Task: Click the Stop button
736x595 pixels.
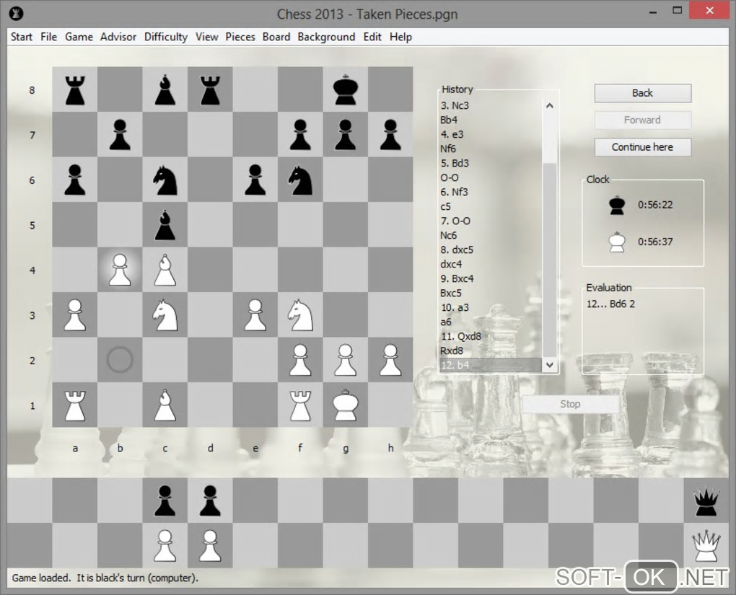Action: 570,404
